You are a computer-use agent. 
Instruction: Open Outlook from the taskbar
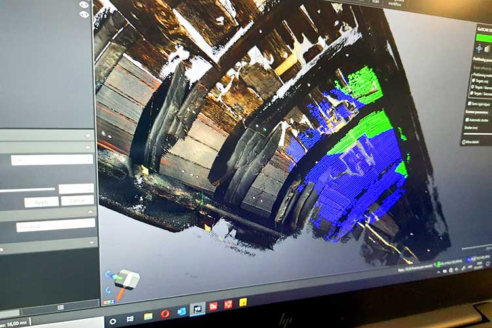click(181, 312)
